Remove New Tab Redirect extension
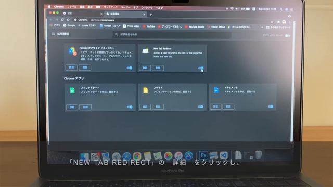This screenshot has width=333, height=187. click(158, 68)
